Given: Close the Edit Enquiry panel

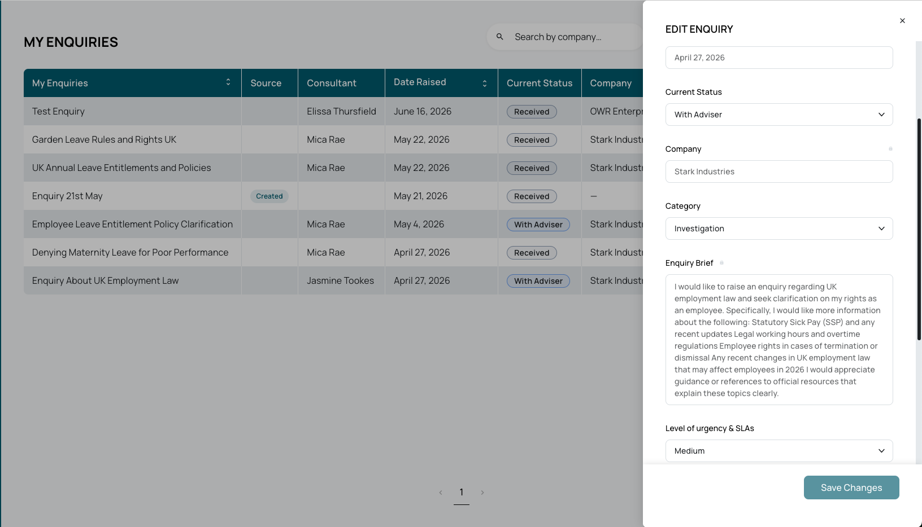Looking at the screenshot, I should (x=902, y=21).
